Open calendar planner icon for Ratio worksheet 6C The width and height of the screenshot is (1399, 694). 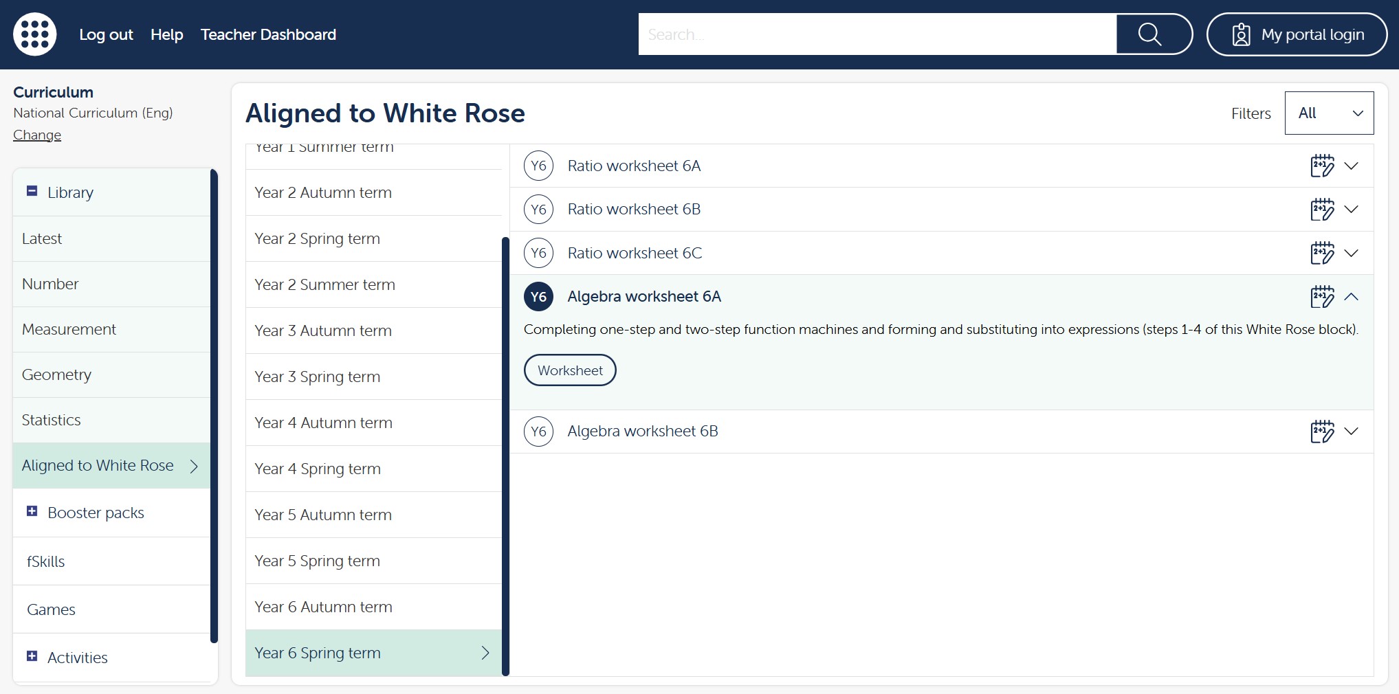click(1321, 253)
